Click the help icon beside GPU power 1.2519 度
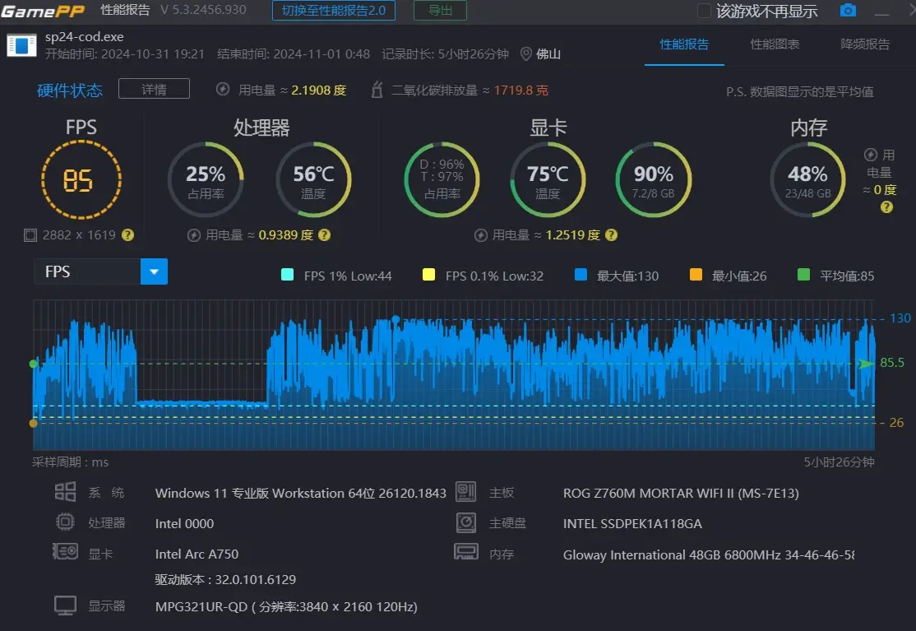This screenshot has height=631, width=916. (x=611, y=234)
